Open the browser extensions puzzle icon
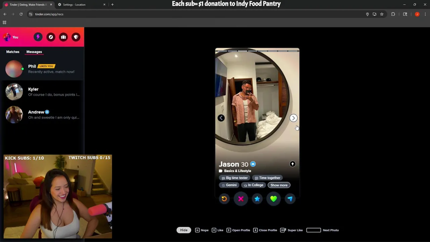Viewport: 430px width, 242px height. 393,14
